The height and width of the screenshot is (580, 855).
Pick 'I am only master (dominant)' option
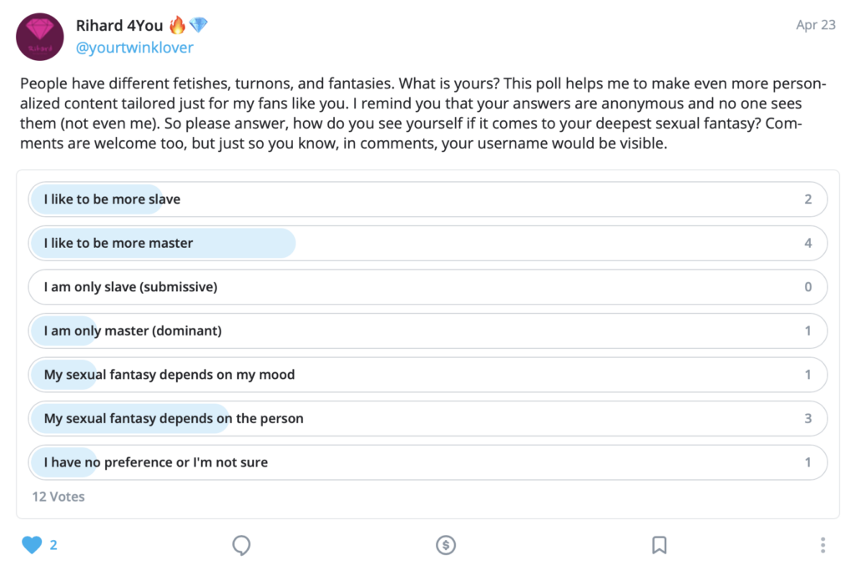427,330
